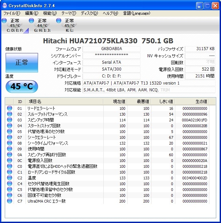The width and height of the screenshot is (221, 223).
Task: Select the 温度 attribute name in row C2
Action: pyautogui.click(x=32, y=178)
